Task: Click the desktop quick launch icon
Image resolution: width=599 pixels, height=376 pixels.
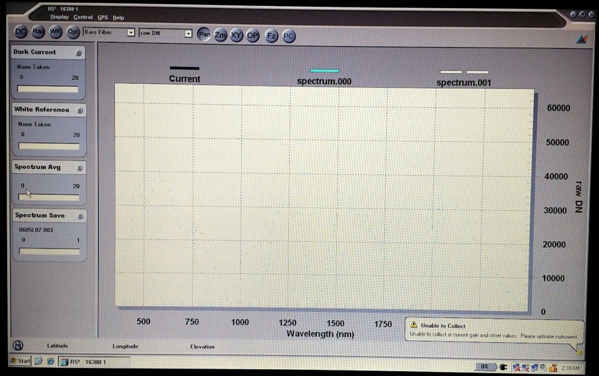Action: click(x=38, y=361)
